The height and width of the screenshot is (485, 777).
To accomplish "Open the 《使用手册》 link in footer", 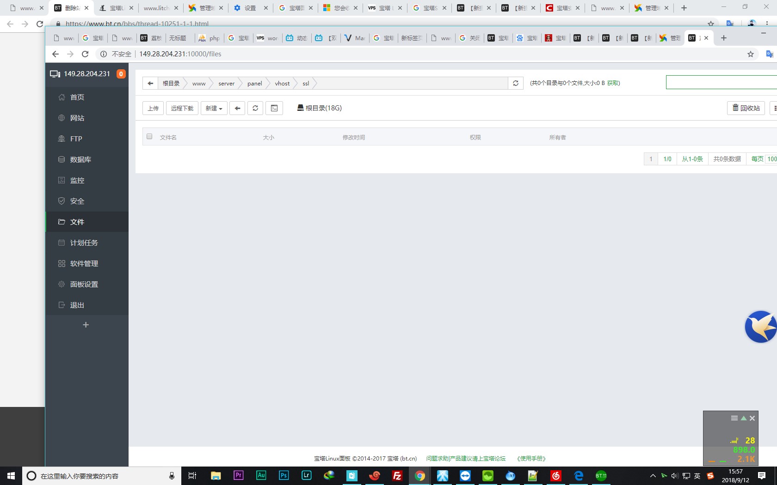I will pos(531,459).
